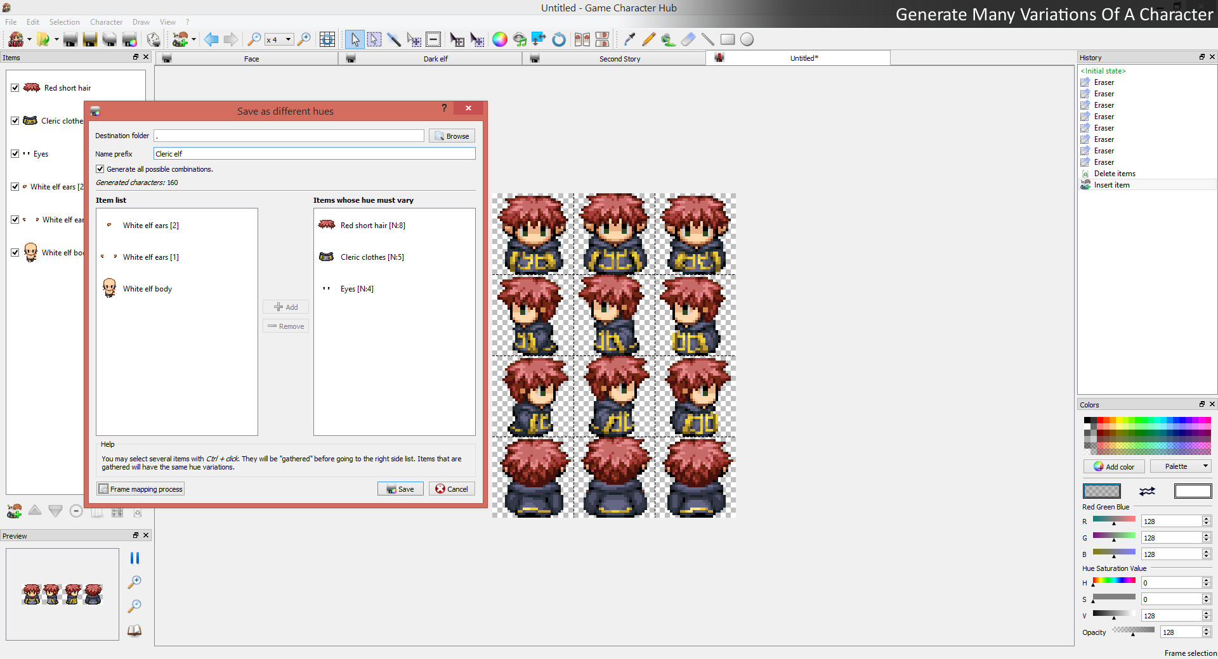Toggle the Eyes item visibility checkbox
Screen dimensions: 1218x659
click(15, 153)
